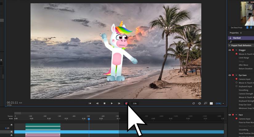The width and height of the screenshot is (254, 137).
Task: Click the unicorn puppet in the scene
Action: pyautogui.click(x=119, y=51)
